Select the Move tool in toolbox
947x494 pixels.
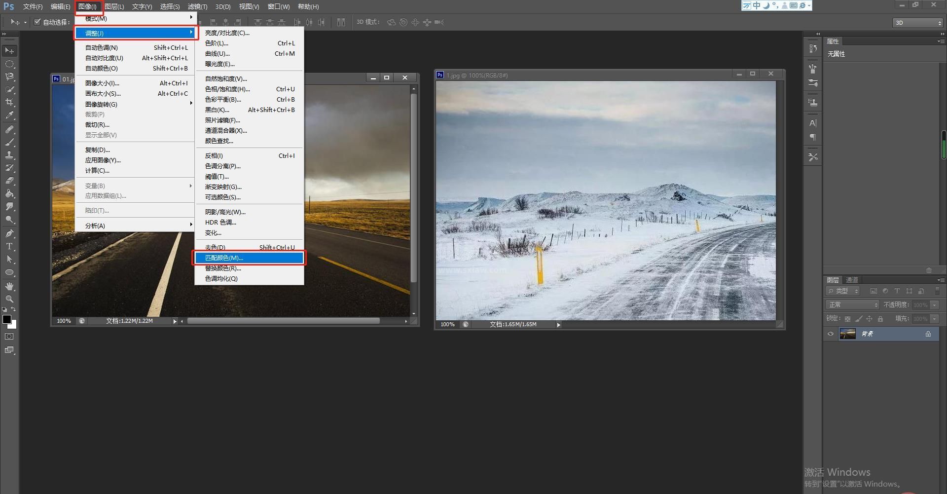point(9,51)
